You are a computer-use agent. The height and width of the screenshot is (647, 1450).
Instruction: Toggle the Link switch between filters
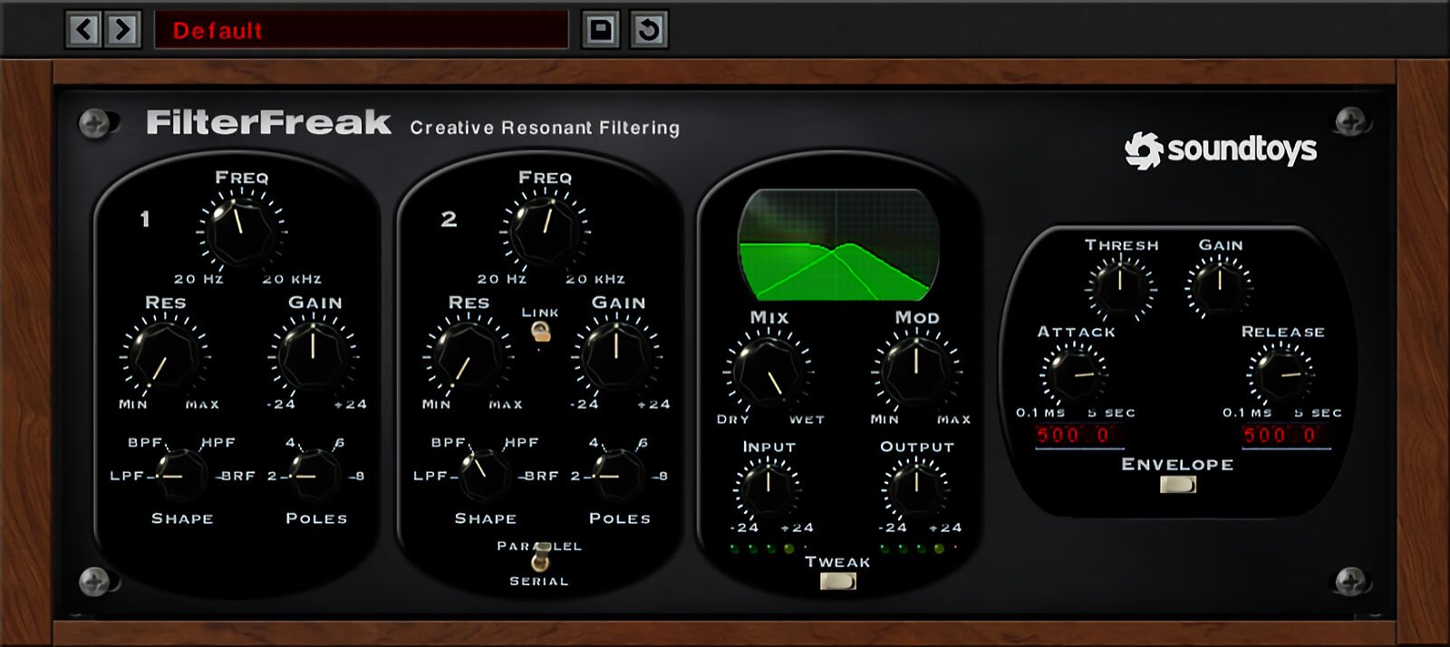(540, 333)
